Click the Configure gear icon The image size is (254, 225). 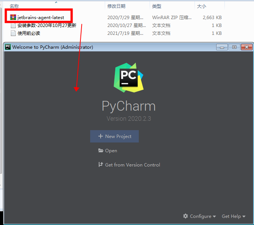coord(186,216)
